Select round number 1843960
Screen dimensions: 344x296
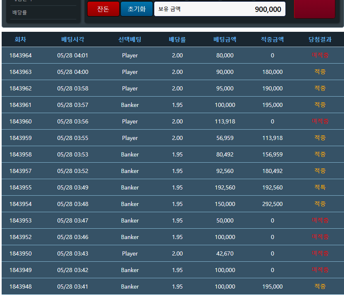coord(20,121)
